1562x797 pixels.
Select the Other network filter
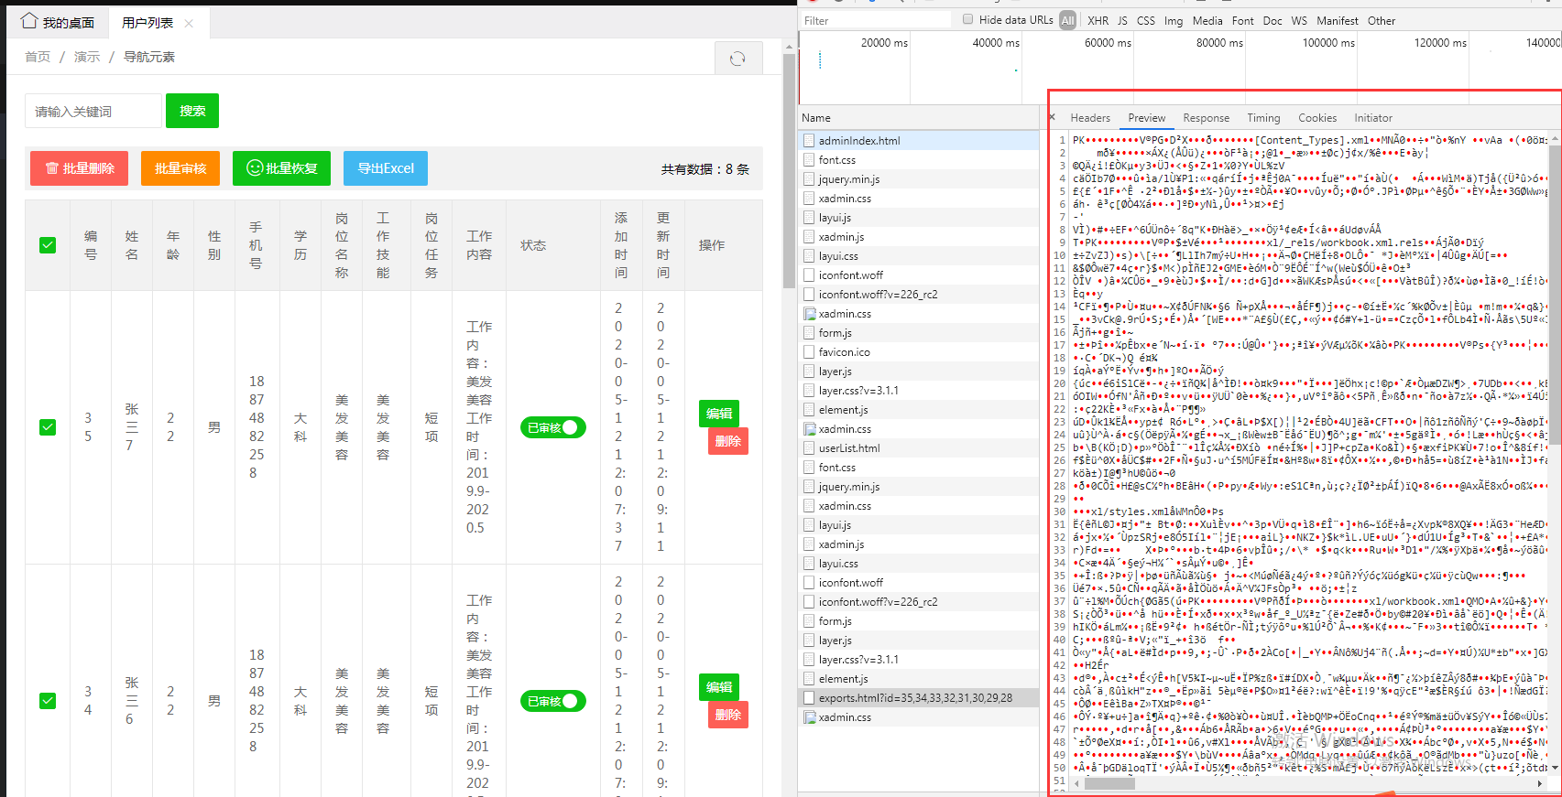pos(1382,20)
